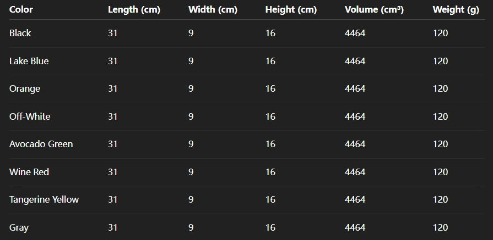Click the Gray color cell
The height and width of the screenshot is (240, 493).
click(19, 227)
